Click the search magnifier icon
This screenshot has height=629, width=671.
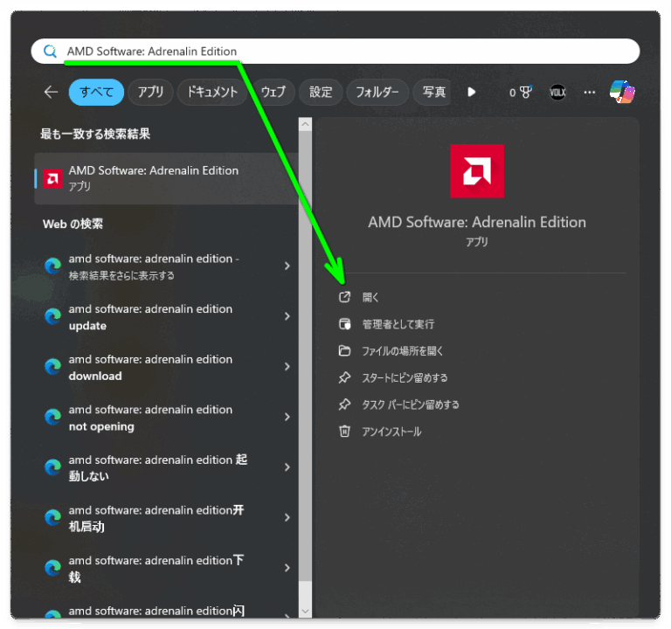point(51,52)
